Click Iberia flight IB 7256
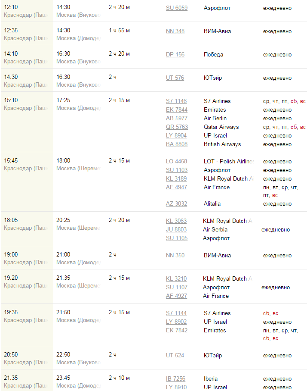 pos(176,379)
